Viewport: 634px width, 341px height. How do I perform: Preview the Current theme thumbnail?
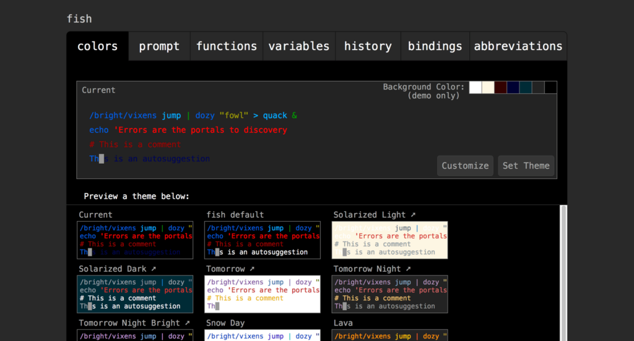coord(135,240)
